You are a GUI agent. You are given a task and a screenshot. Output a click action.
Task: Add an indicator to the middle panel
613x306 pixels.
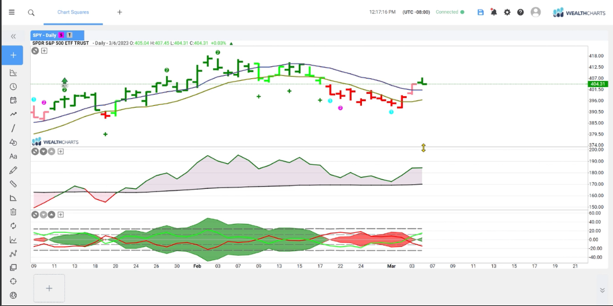(60, 151)
